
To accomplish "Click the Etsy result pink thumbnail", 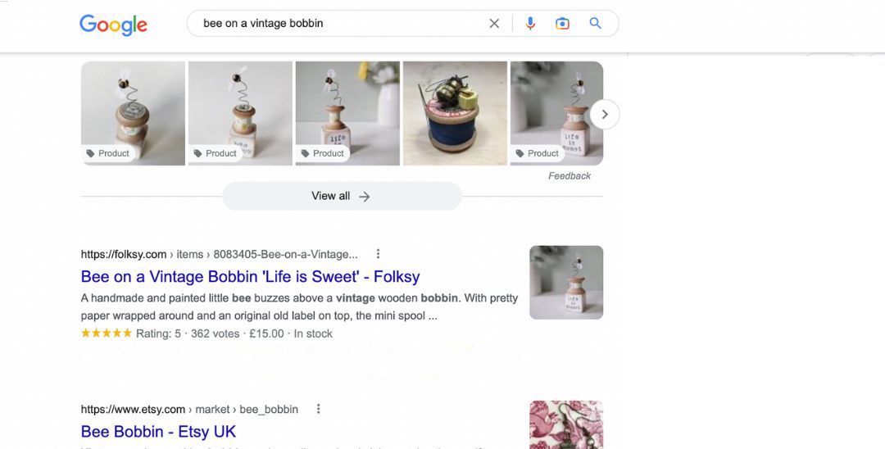I will click(x=566, y=424).
